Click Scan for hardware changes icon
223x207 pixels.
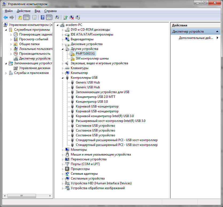[x=57, y=17]
